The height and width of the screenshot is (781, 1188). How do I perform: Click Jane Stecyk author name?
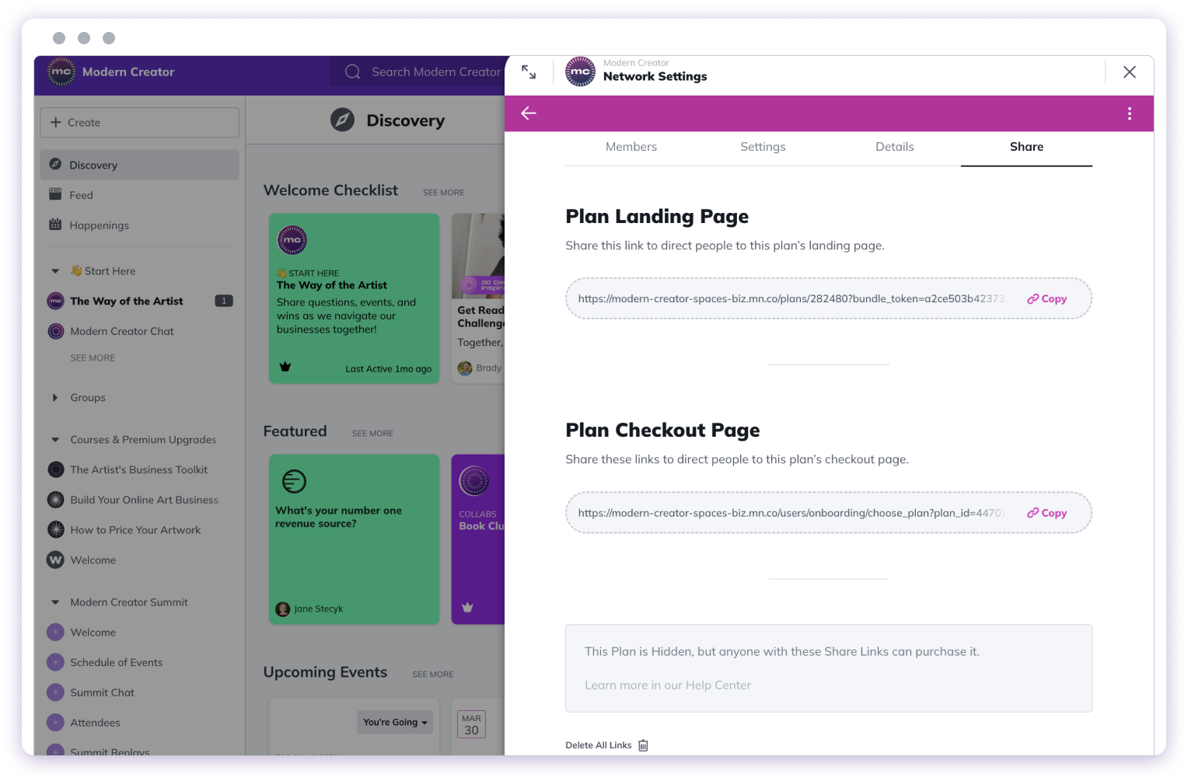(x=319, y=609)
